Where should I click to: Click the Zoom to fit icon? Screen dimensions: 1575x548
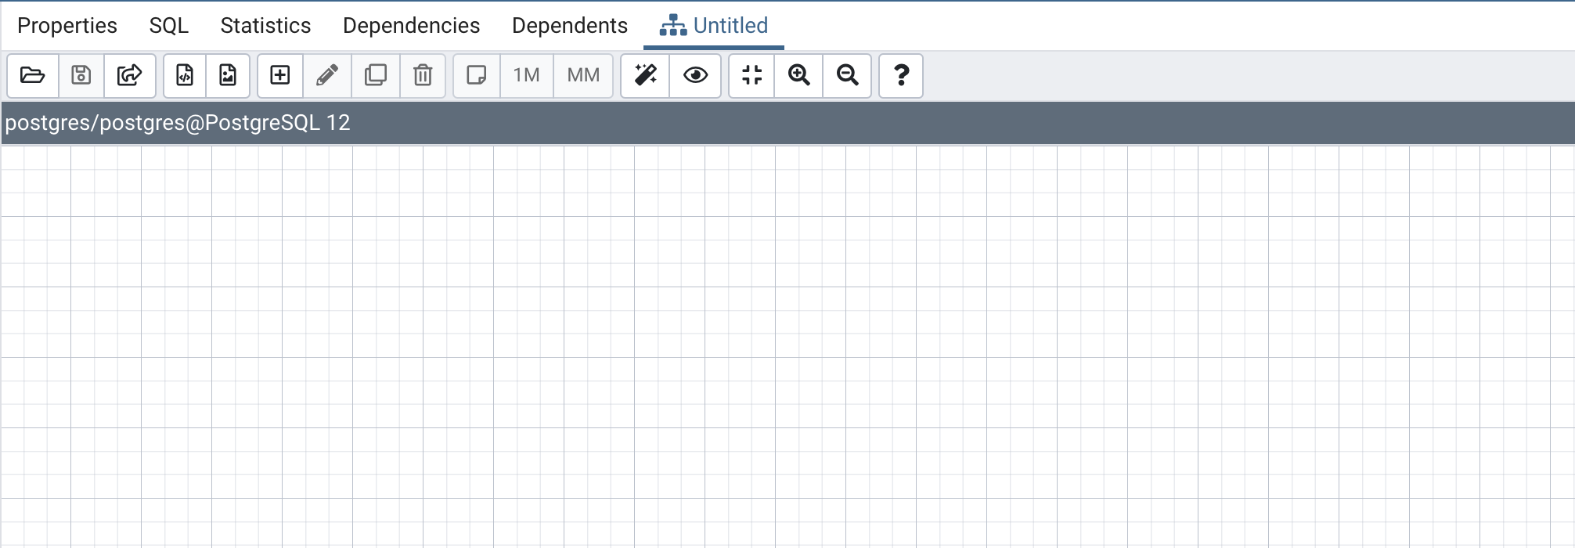coord(751,75)
